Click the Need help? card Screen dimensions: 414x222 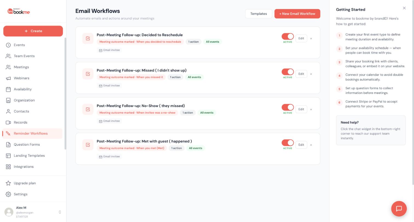(x=371, y=130)
